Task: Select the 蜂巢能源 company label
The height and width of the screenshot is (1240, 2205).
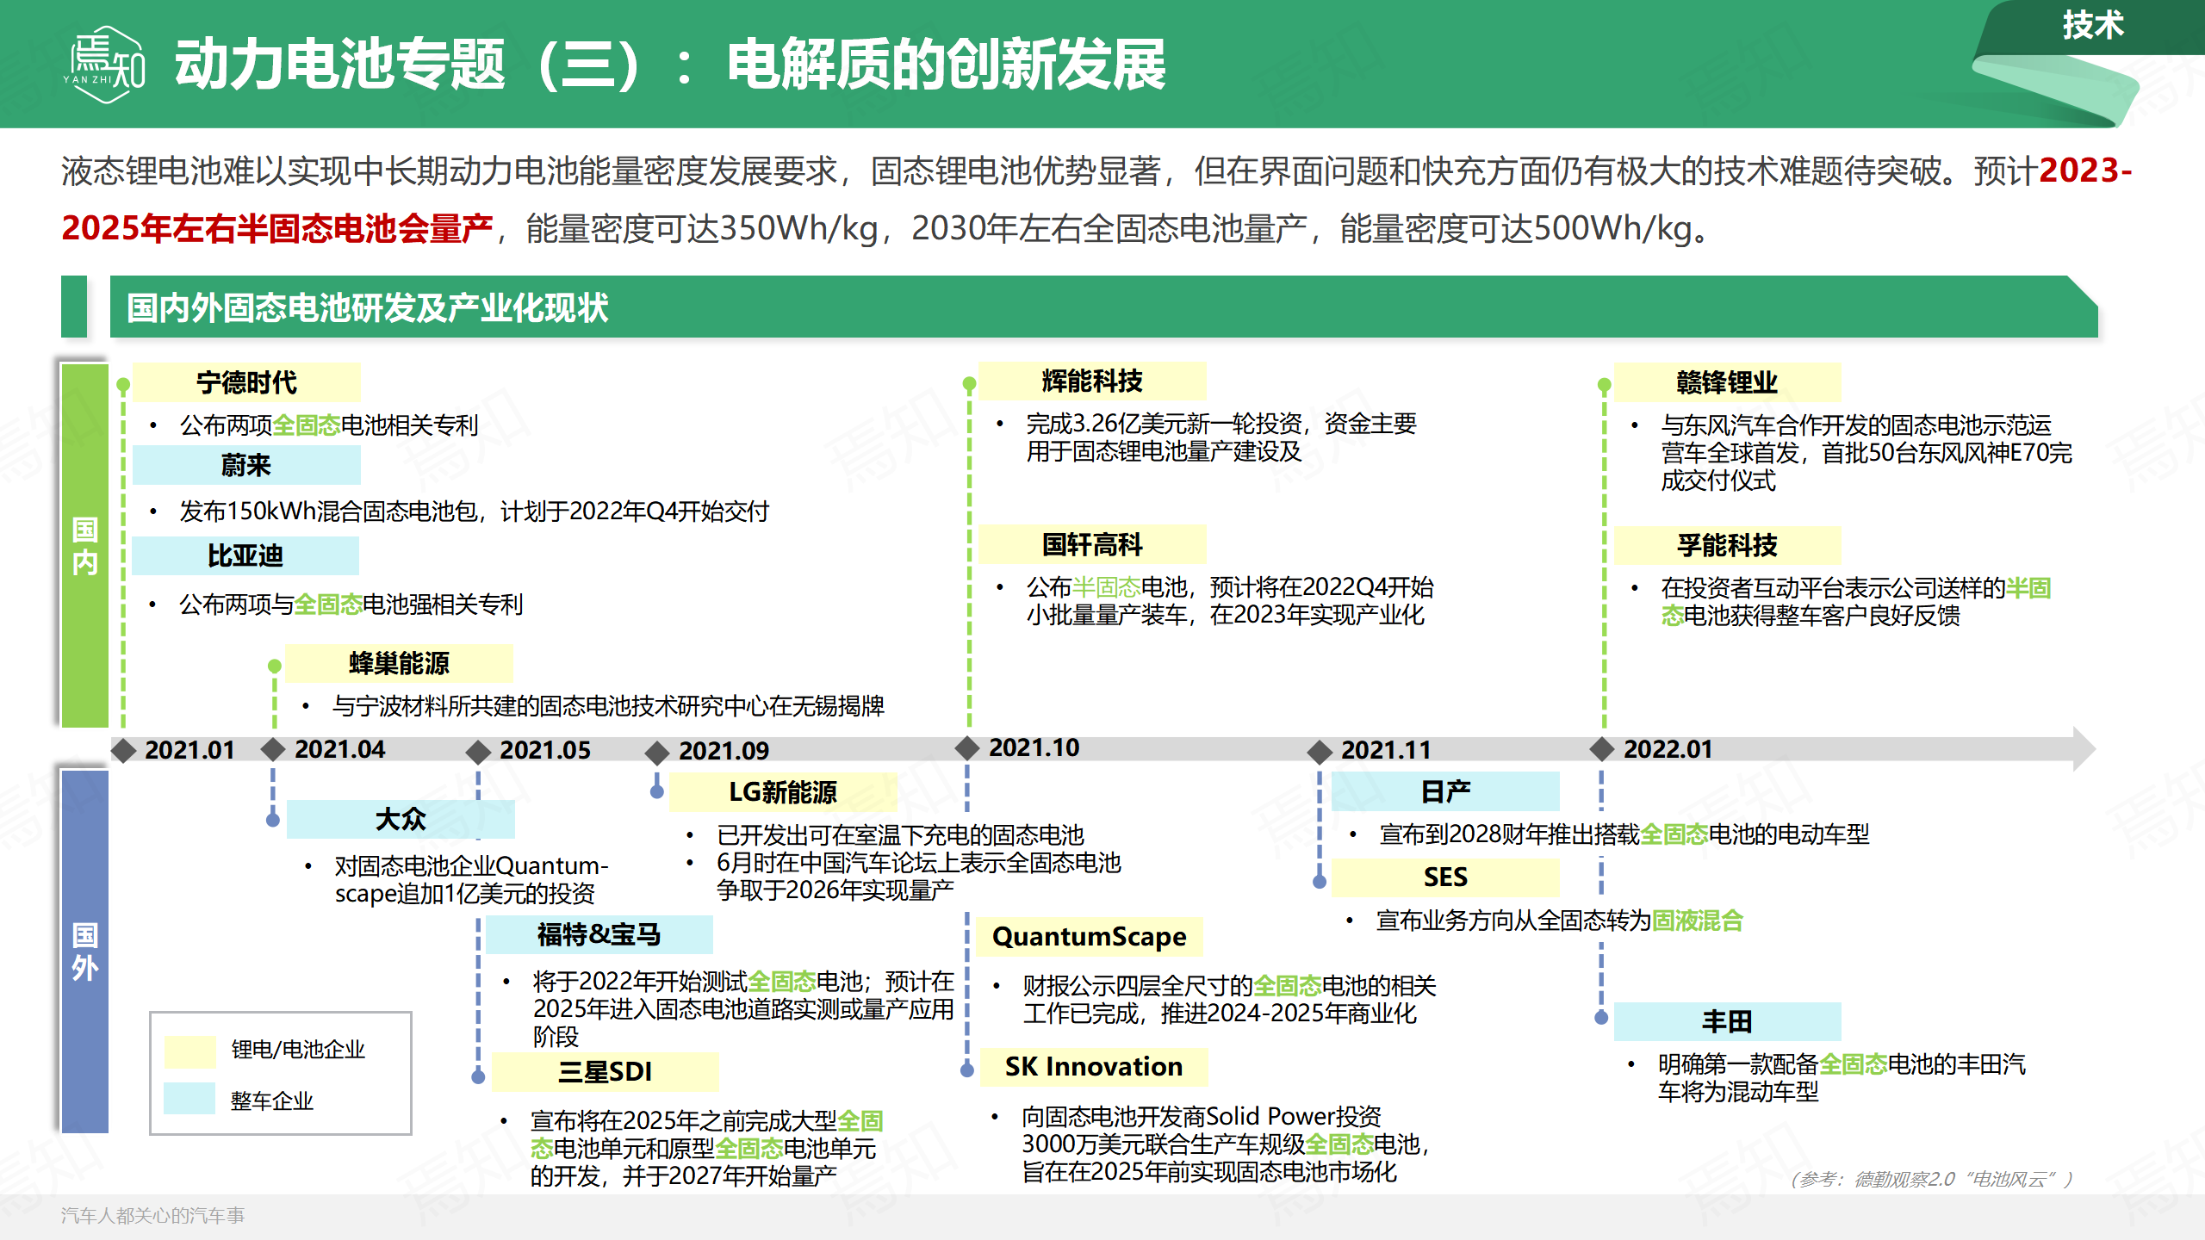Action: click(x=399, y=663)
